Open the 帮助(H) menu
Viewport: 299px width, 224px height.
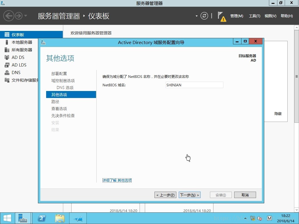coord(287,16)
